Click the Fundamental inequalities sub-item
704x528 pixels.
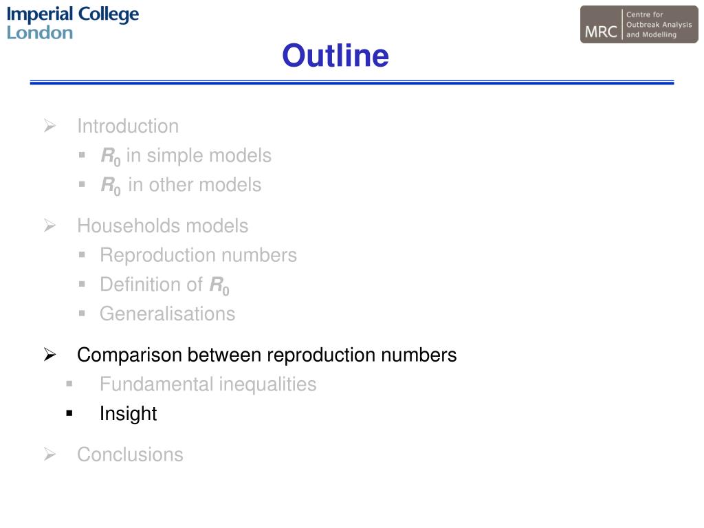208,384
